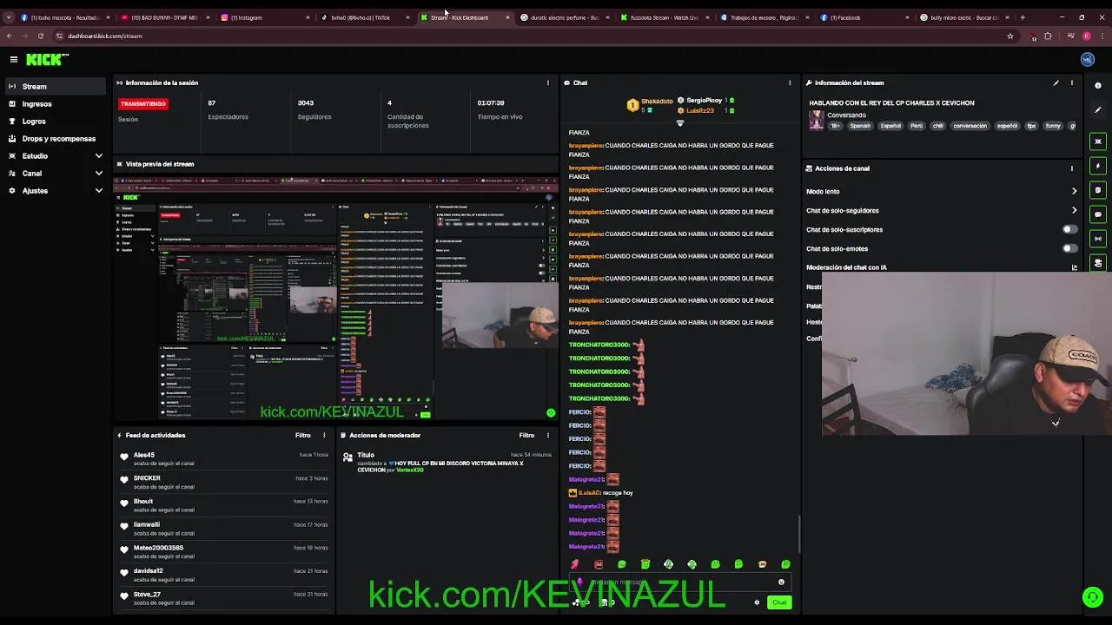Open options menu of Información del stream
Image resolution: width=1112 pixels, height=625 pixels.
coord(1072,82)
